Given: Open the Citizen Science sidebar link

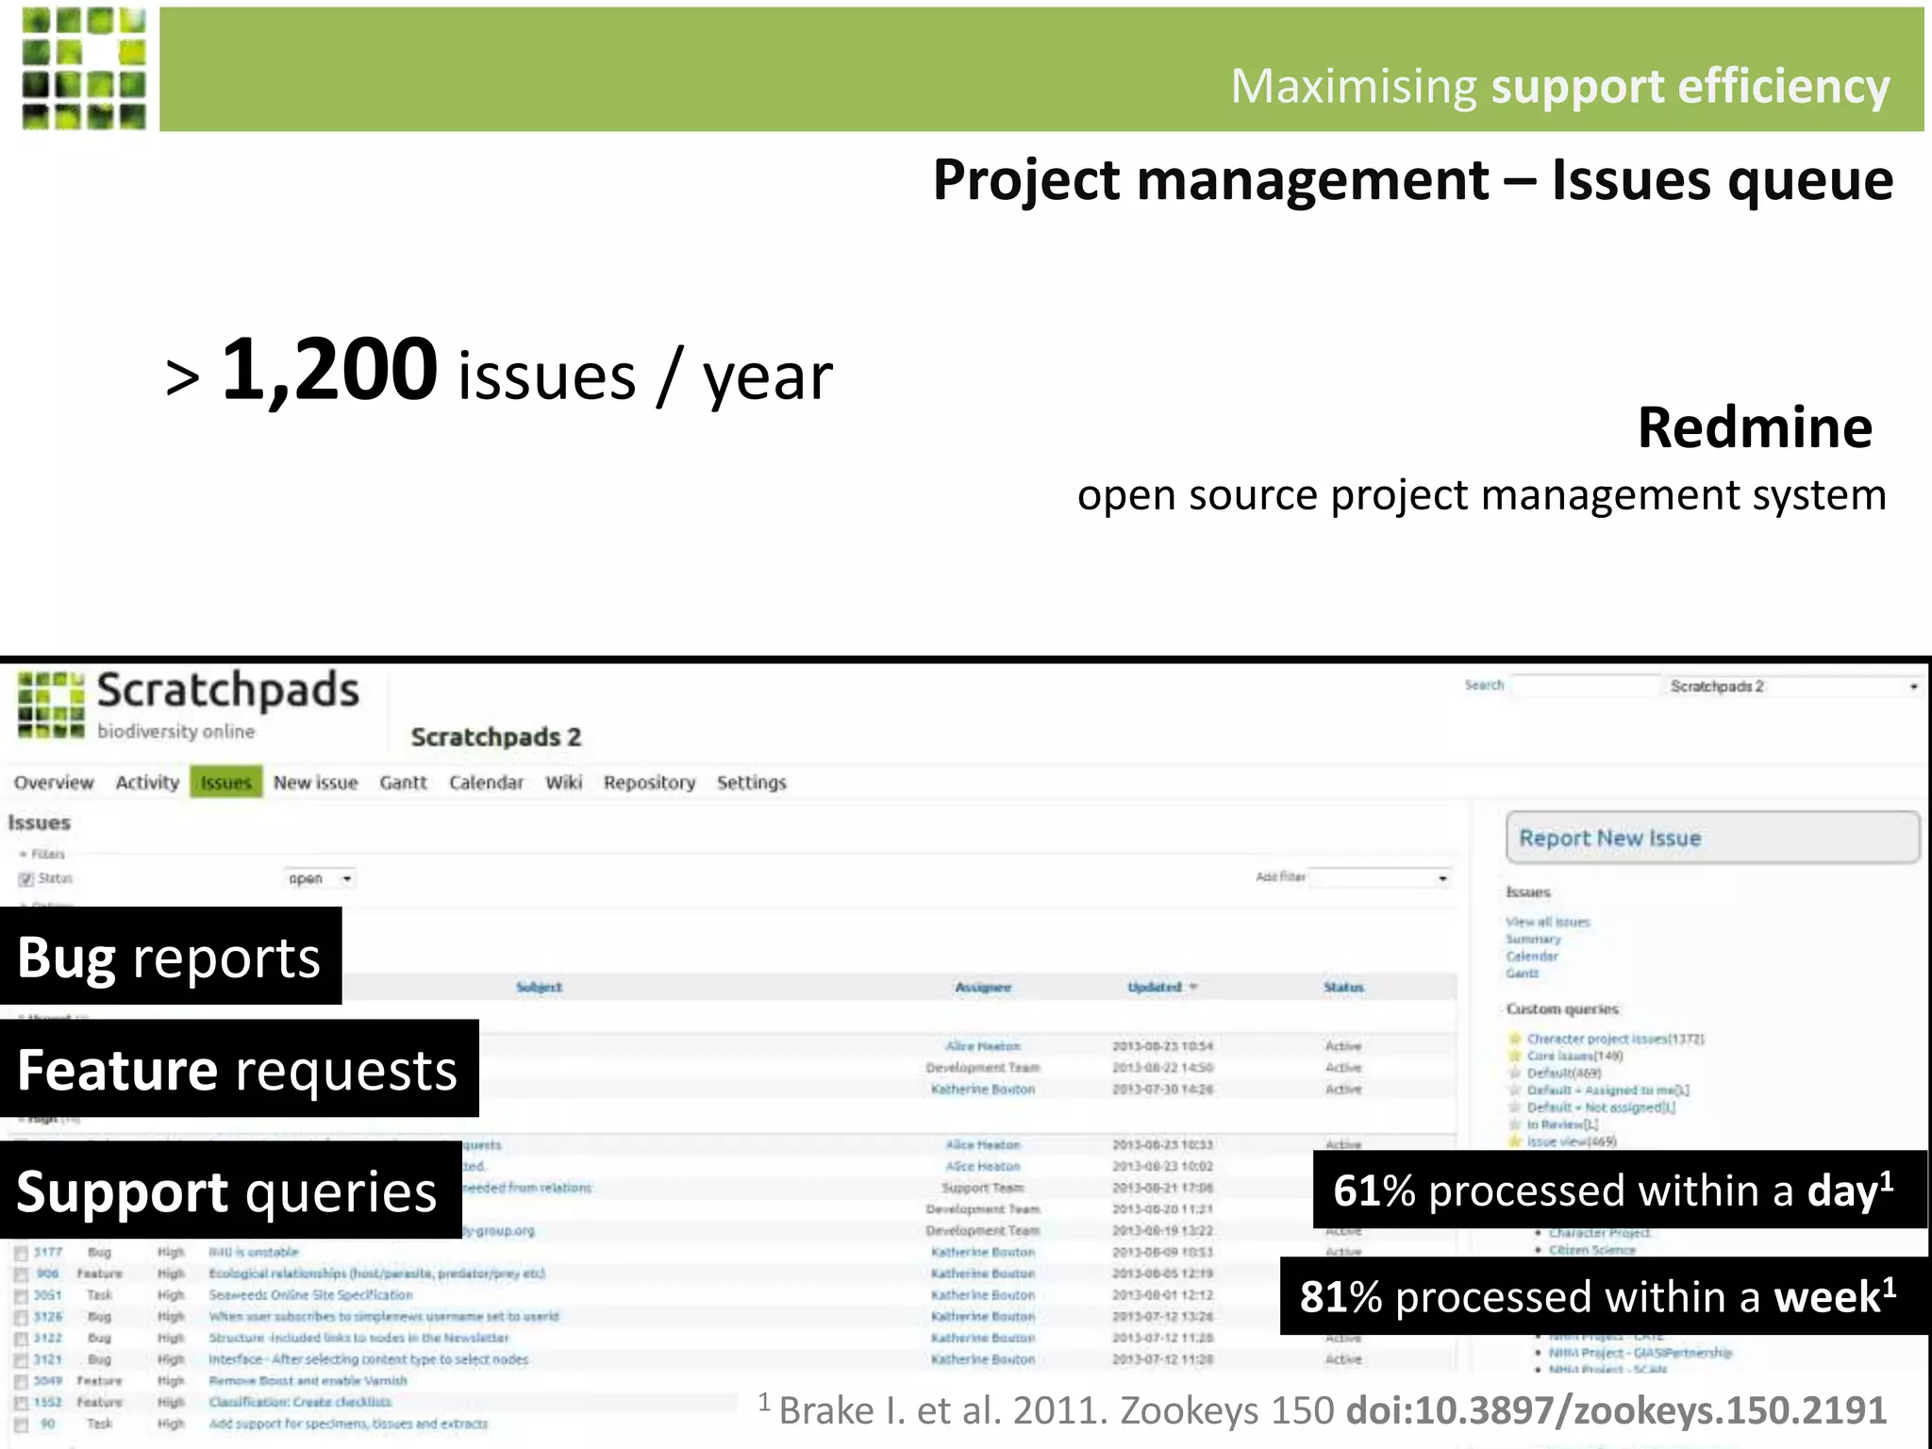Looking at the screenshot, I should tap(1591, 1250).
